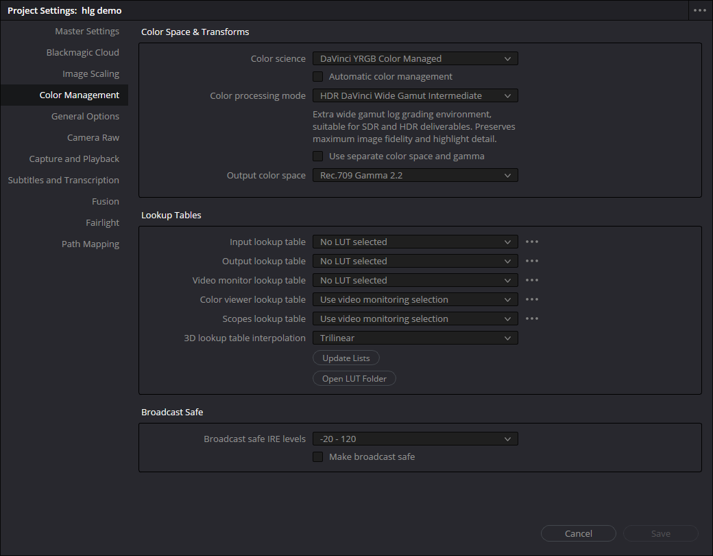Check the Make broadcast safe option

318,457
